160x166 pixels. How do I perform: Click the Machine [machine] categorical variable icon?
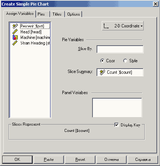[x=15, y=37]
